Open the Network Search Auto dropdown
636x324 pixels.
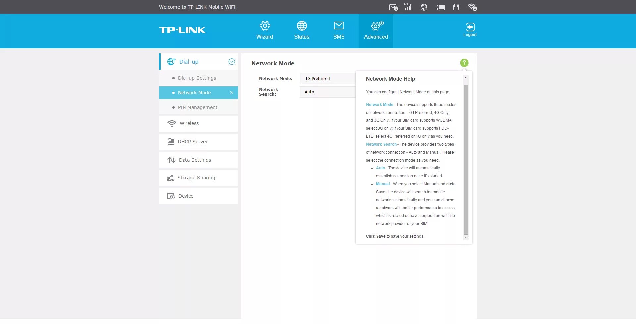tap(328, 92)
